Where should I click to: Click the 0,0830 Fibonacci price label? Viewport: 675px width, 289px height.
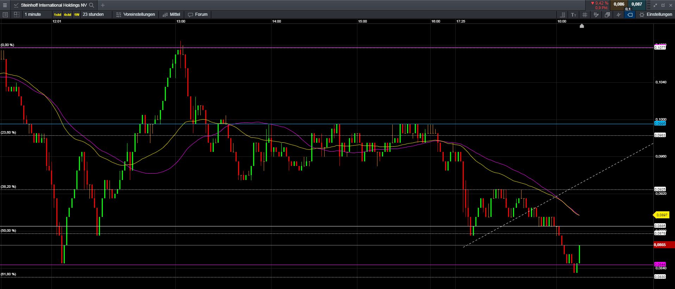coord(660,277)
